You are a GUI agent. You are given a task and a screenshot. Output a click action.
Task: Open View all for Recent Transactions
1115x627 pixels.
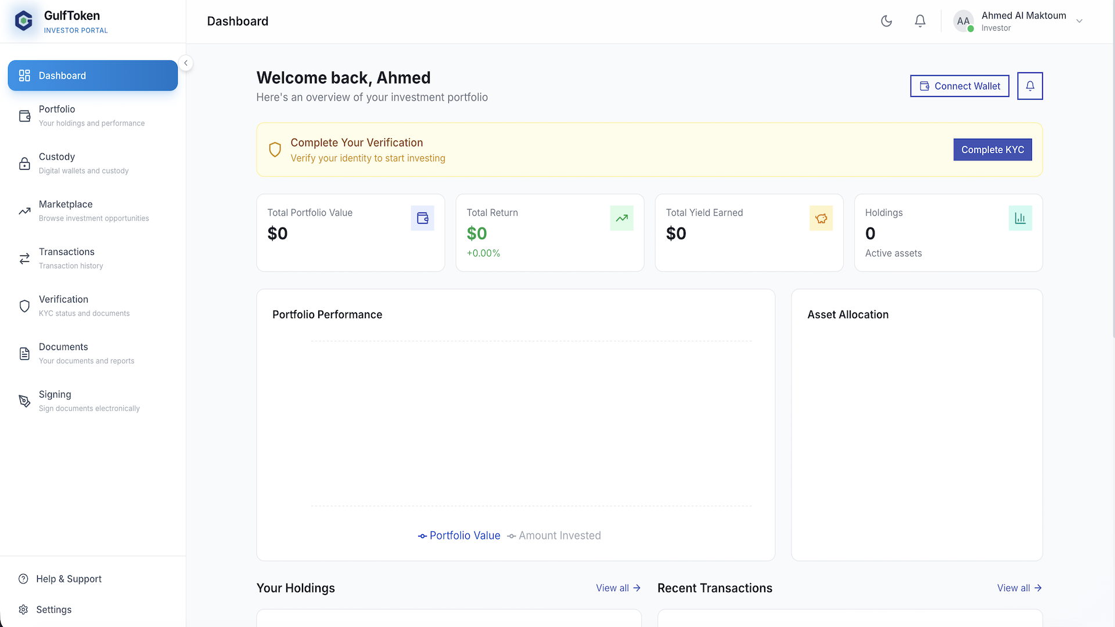[x=1019, y=588]
